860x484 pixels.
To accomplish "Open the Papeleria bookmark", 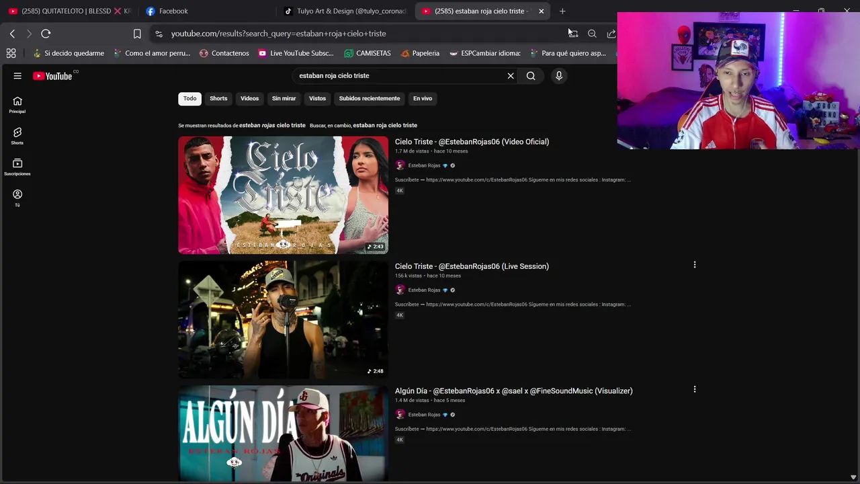I will point(420,53).
